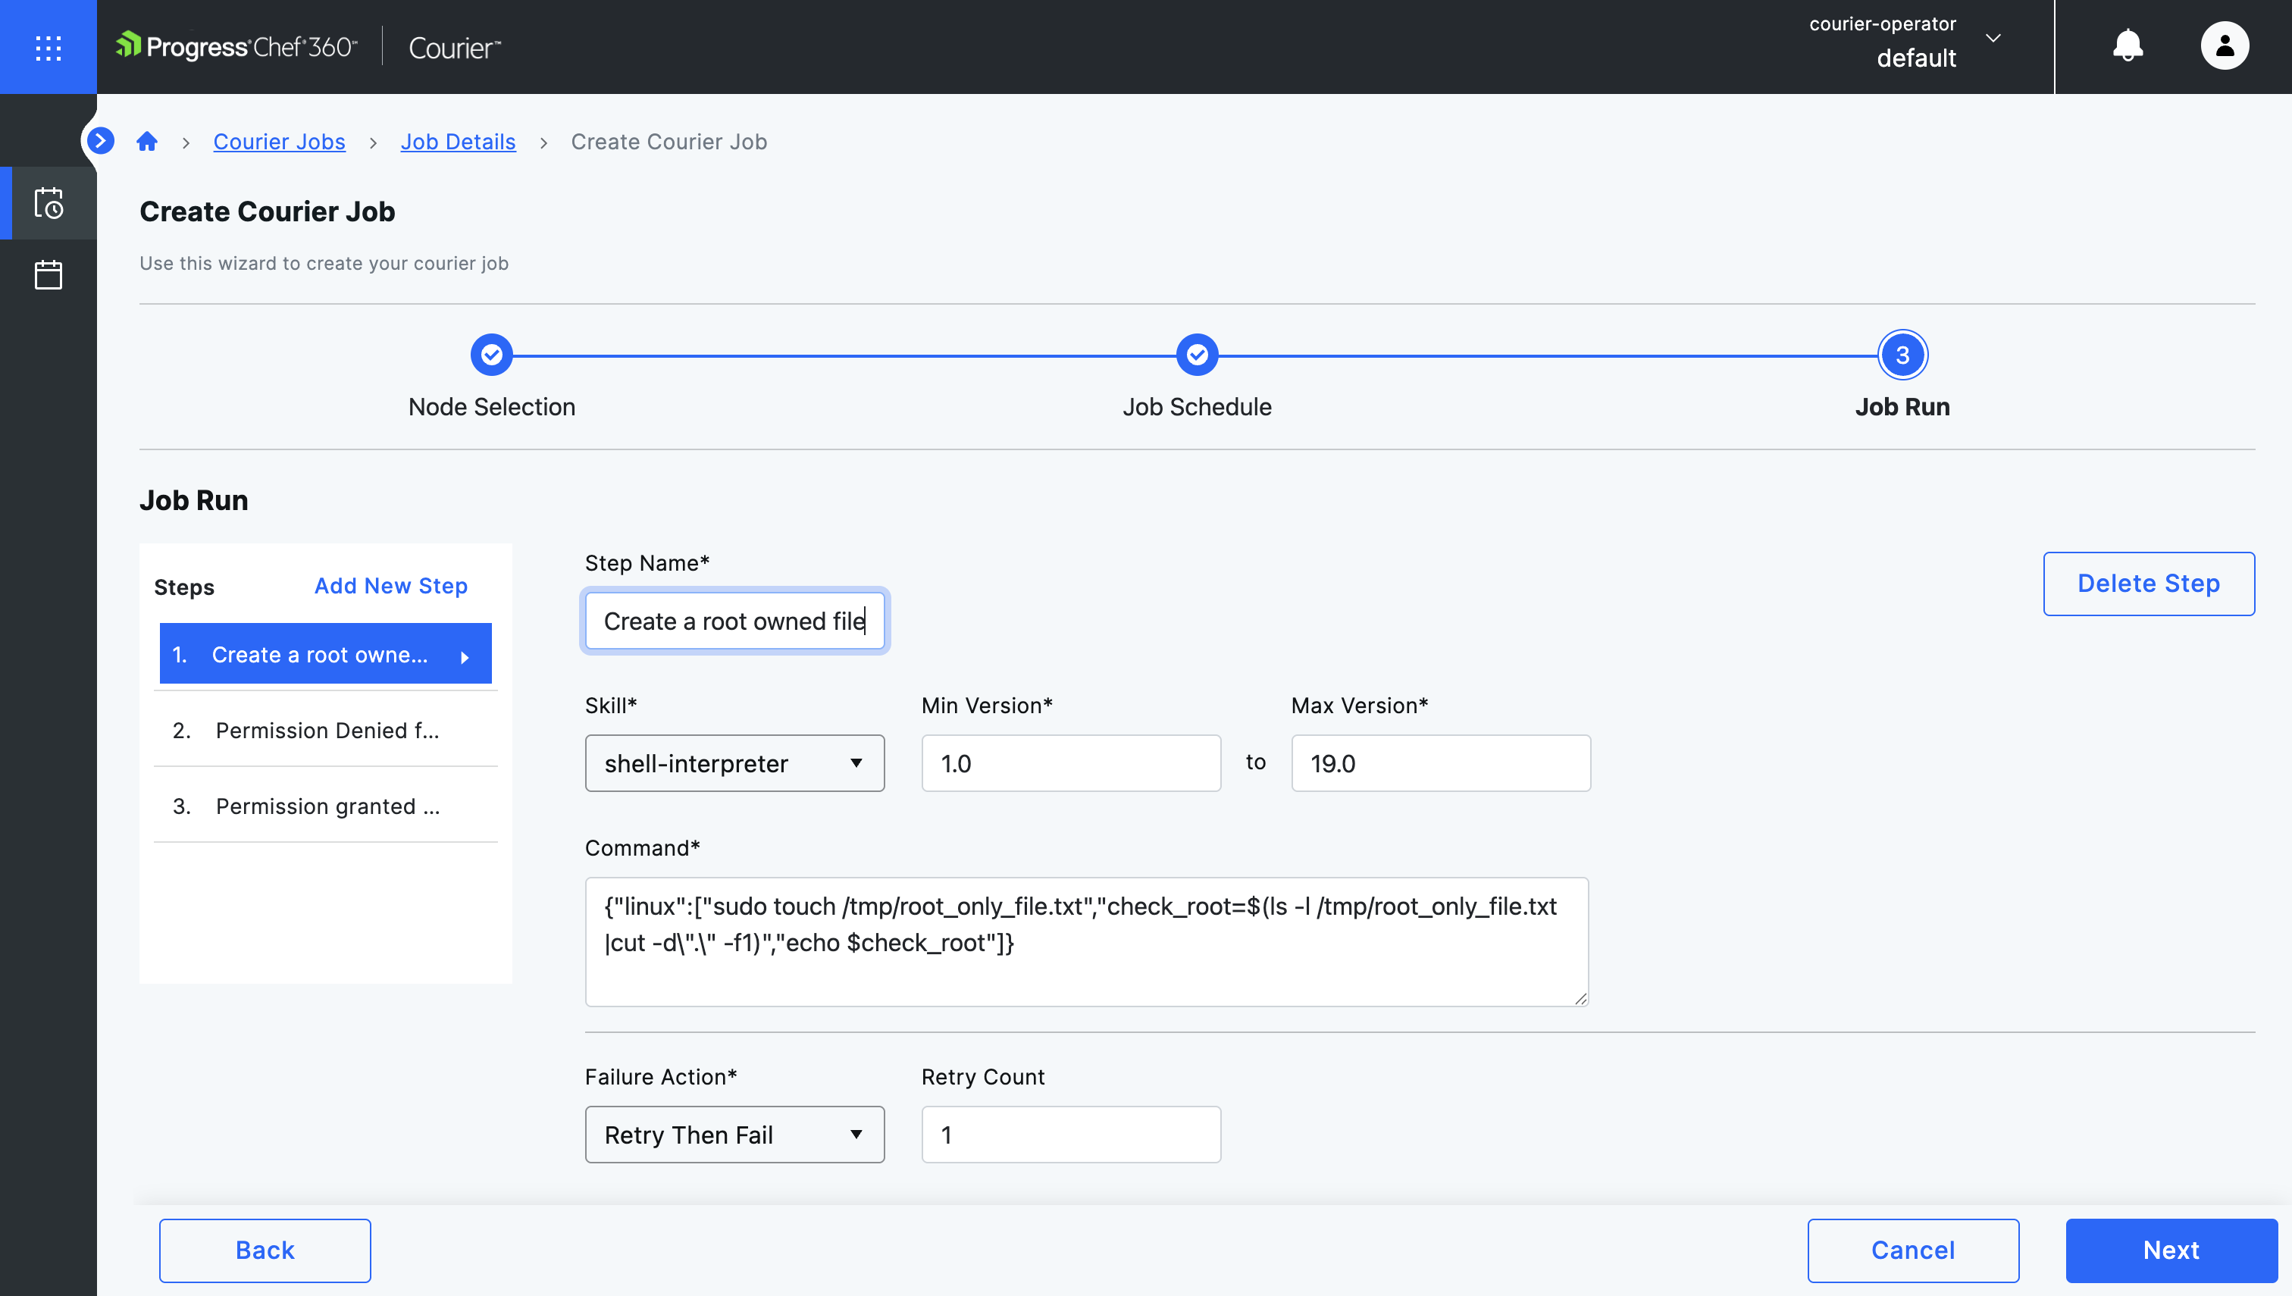
Task: Jump to the Job Schedule wizard step
Action: 1198,355
